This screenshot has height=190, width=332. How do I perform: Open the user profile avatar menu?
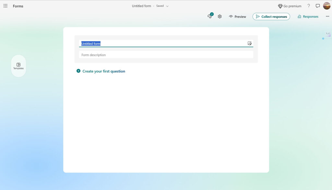click(x=326, y=6)
